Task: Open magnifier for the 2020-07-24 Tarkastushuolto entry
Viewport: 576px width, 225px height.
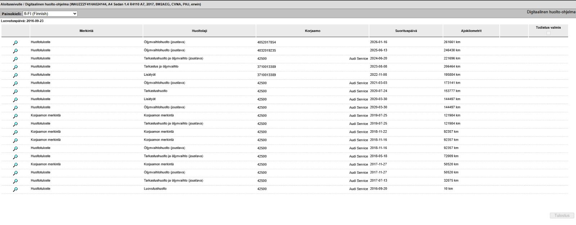Action: click(x=15, y=92)
